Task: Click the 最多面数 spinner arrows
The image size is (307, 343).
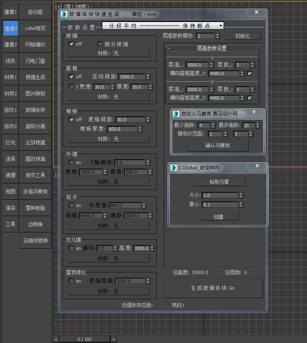Action: coord(257,125)
